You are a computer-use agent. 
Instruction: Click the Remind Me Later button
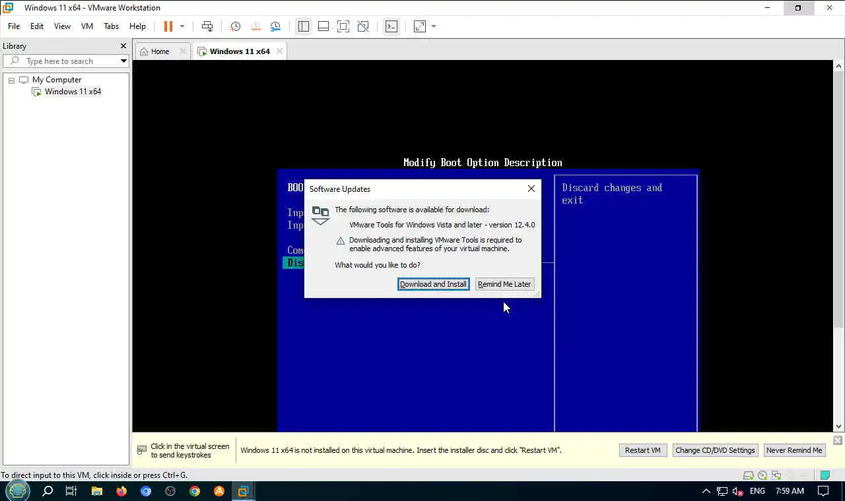tap(504, 284)
